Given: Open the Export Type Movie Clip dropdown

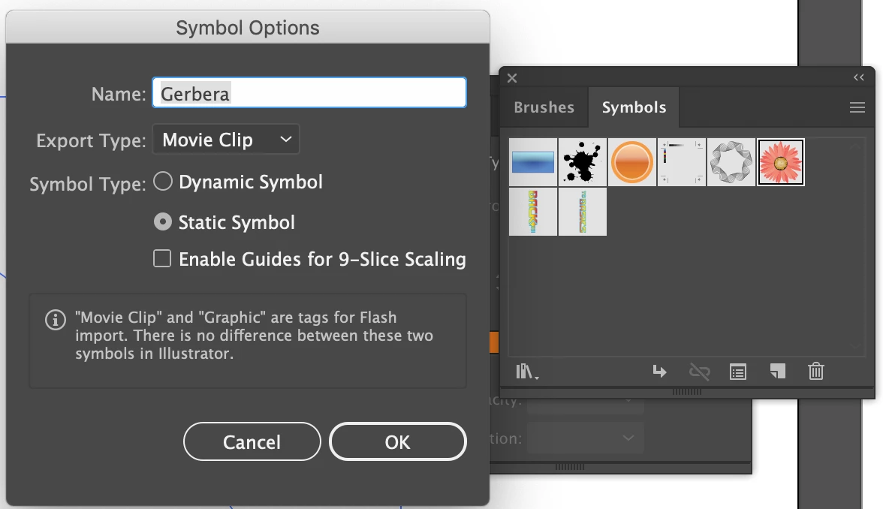Looking at the screenshot, I should (x=226, y=139).
